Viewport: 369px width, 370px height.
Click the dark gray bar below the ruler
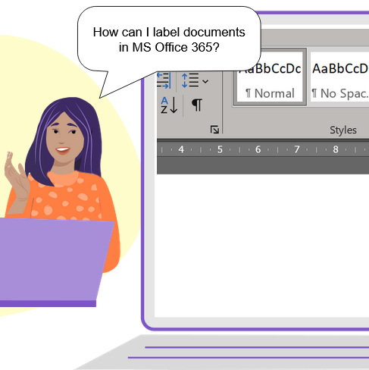pos(263,165)
